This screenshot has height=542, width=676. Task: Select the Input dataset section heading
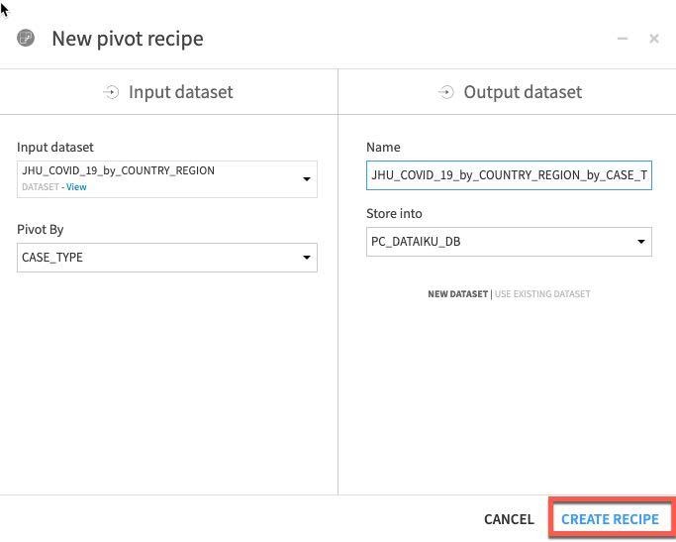pyautogui.click(x=180, y=92)
